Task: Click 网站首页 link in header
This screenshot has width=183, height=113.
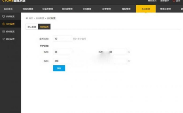Action: point(152,1)
